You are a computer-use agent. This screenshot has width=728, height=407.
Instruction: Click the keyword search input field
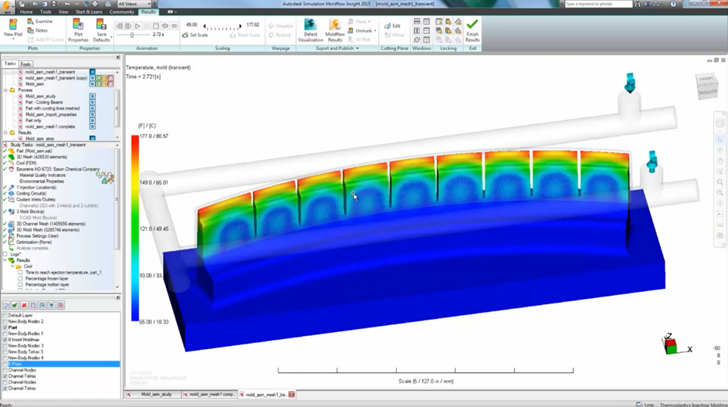point(598,4)
